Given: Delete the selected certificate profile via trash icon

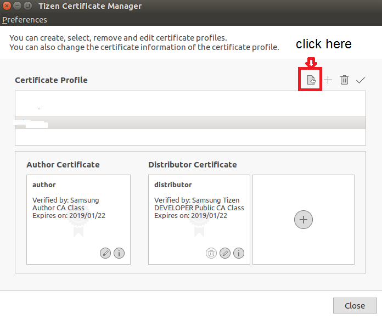Looking at the screenshot, I should pyautogui.click(x=344, y=80).
